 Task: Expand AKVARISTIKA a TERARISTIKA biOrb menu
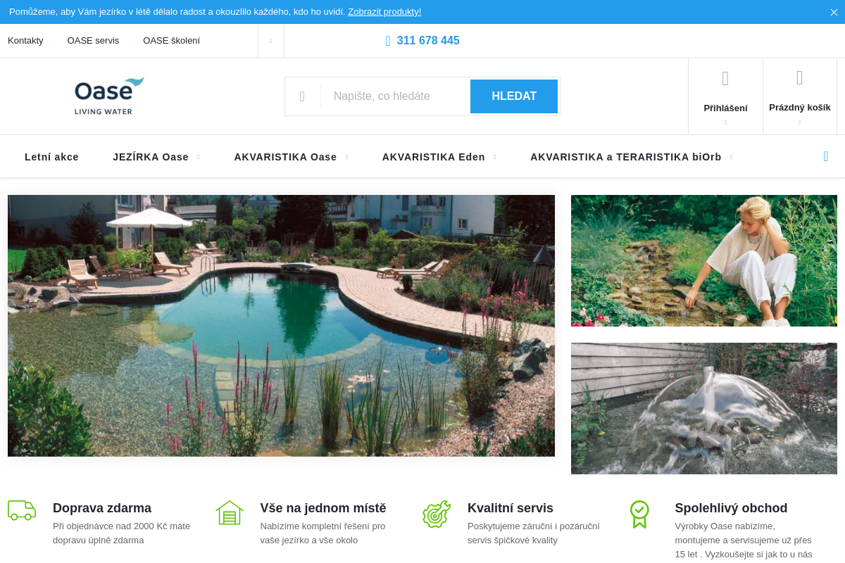click(732, 157)
